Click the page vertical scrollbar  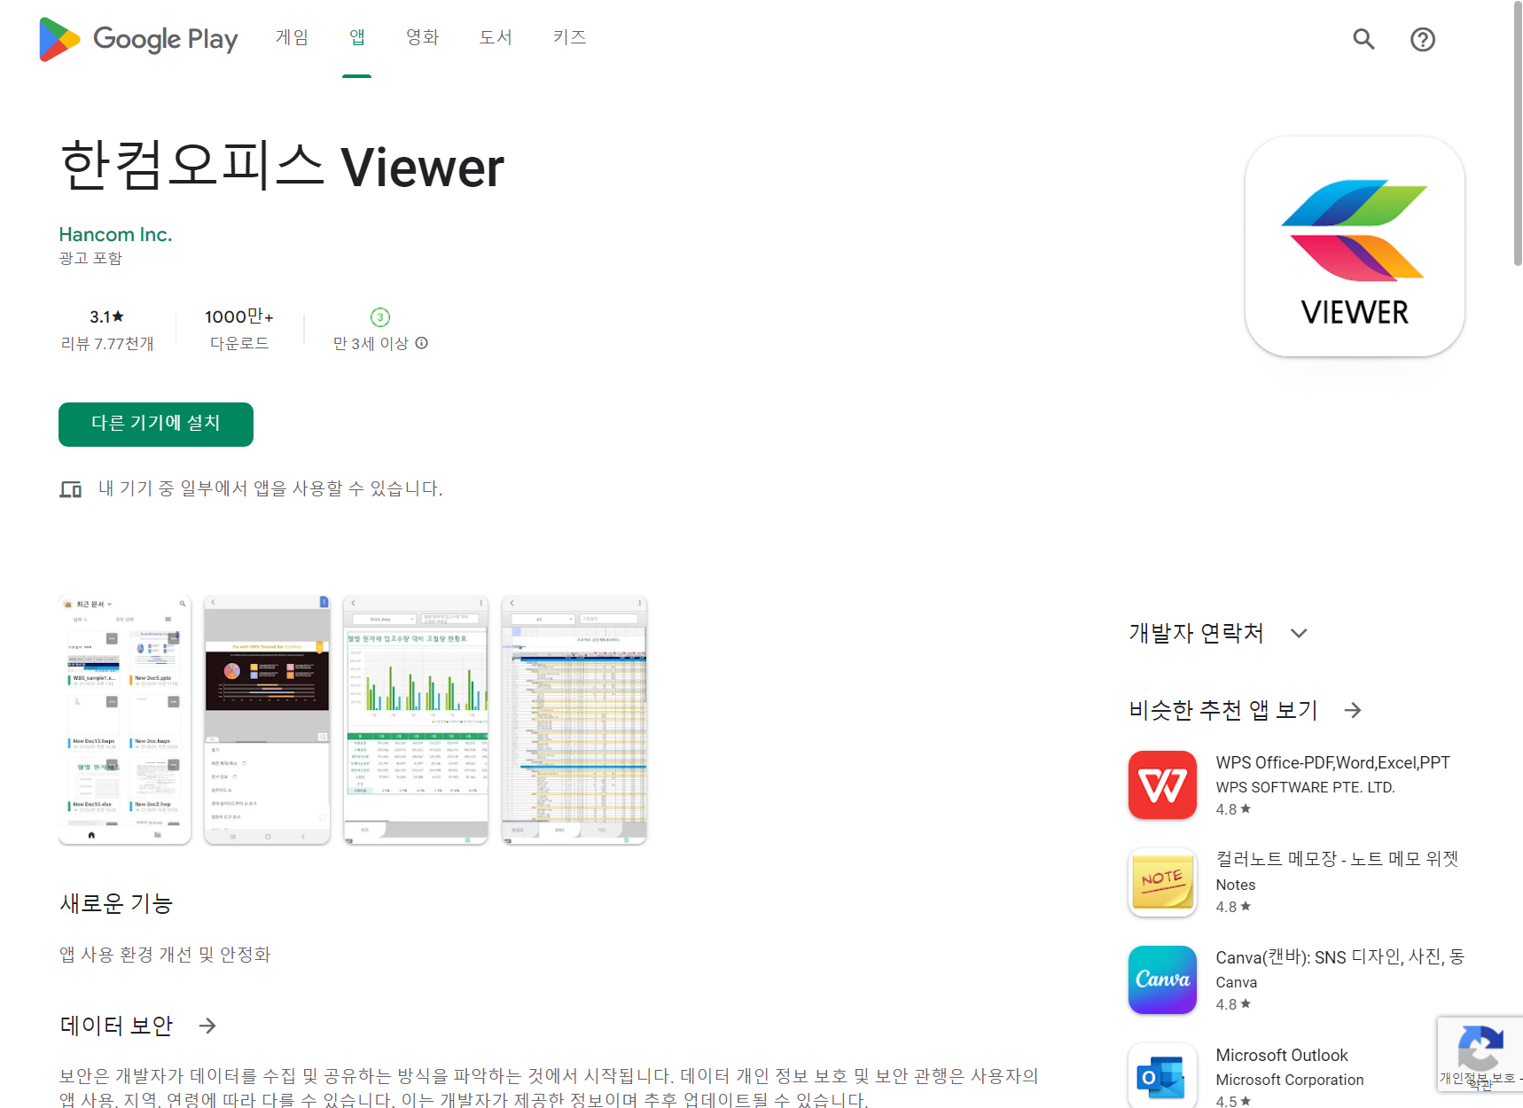[1517, 133]
